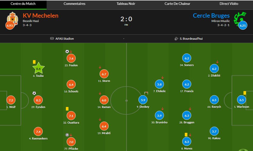
Task: Click the yellow card above Ouattara
Action: [x=67, y=109]
